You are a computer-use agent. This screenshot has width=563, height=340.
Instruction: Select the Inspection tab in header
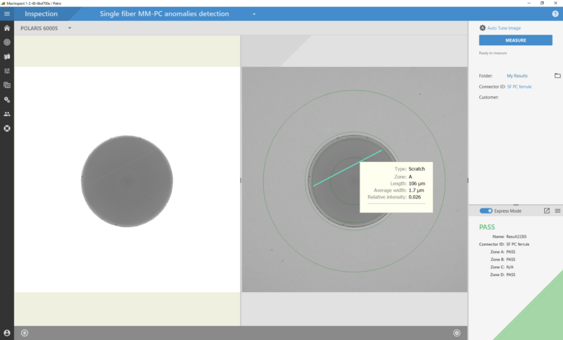tap(41, 13)
